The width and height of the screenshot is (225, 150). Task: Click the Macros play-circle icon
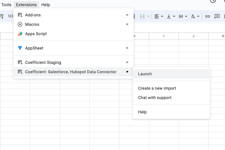coord(20,24)
